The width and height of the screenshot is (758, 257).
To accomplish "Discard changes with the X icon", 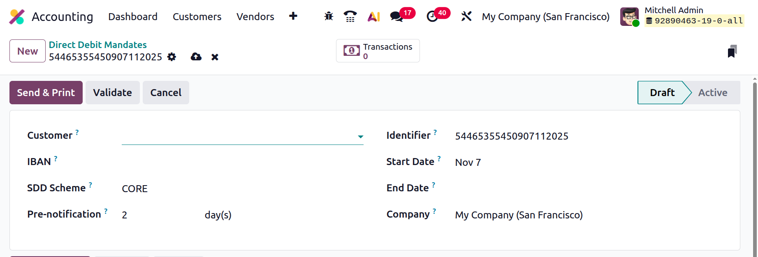I will (215, 57).
